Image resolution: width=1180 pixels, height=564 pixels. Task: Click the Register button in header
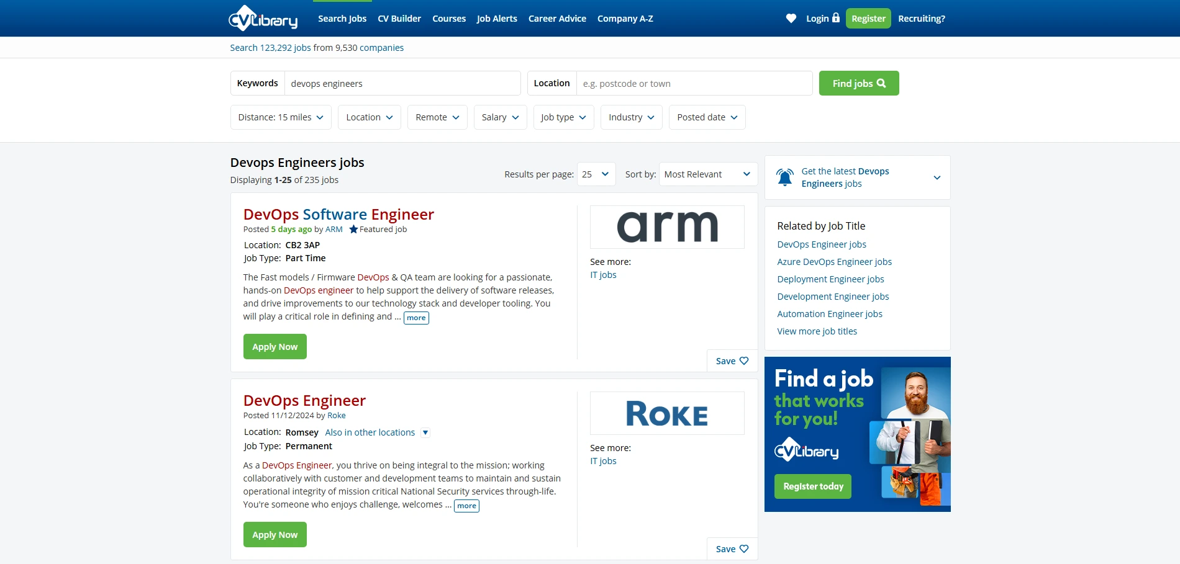pyautogui.click(x=868, y=19)
